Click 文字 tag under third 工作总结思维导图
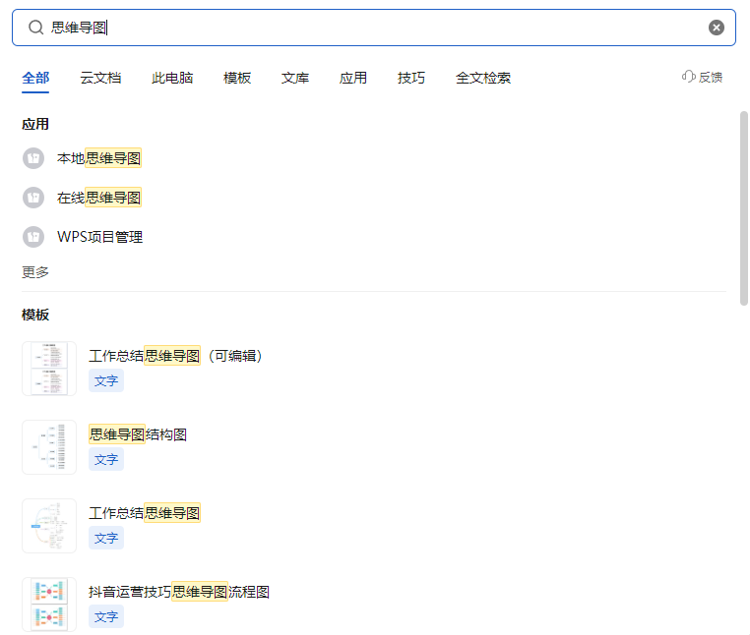This screenshot has width=750, height=635. 106,538
